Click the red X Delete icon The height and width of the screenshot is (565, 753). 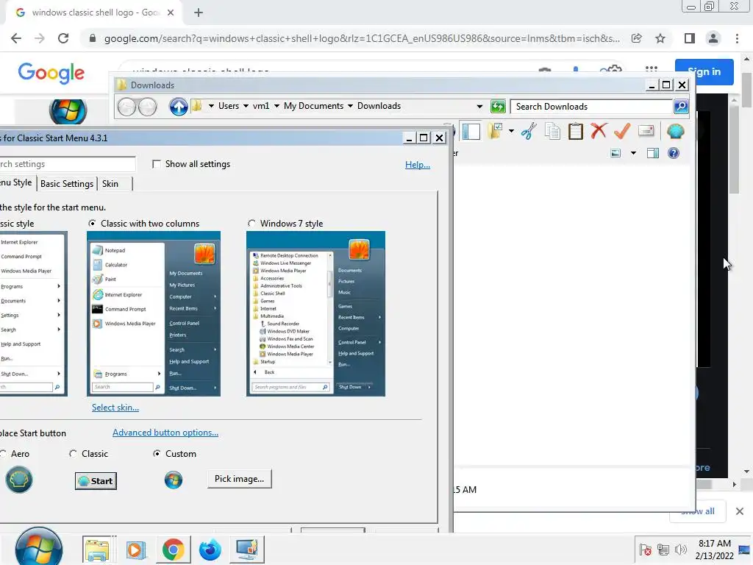coord(599,131)
